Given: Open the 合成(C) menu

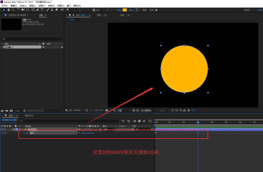Looking at the screenshot, I should tap(23, 6).
